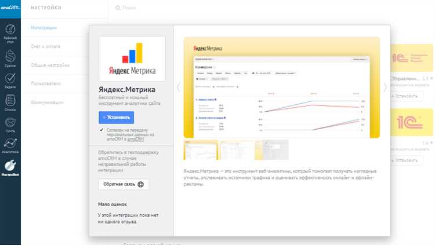Image resolution: width=435 pixels, height=245 pixels.
Task: Go to Задачи in the sidebar
Action: 10,80
